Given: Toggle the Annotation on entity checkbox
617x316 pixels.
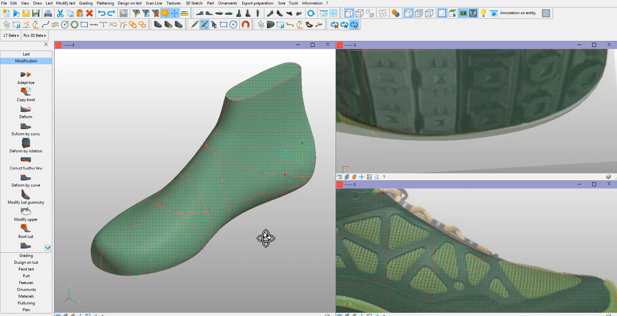Looking at the screenshot, I should pyautogui.click(x=546, y=13).
